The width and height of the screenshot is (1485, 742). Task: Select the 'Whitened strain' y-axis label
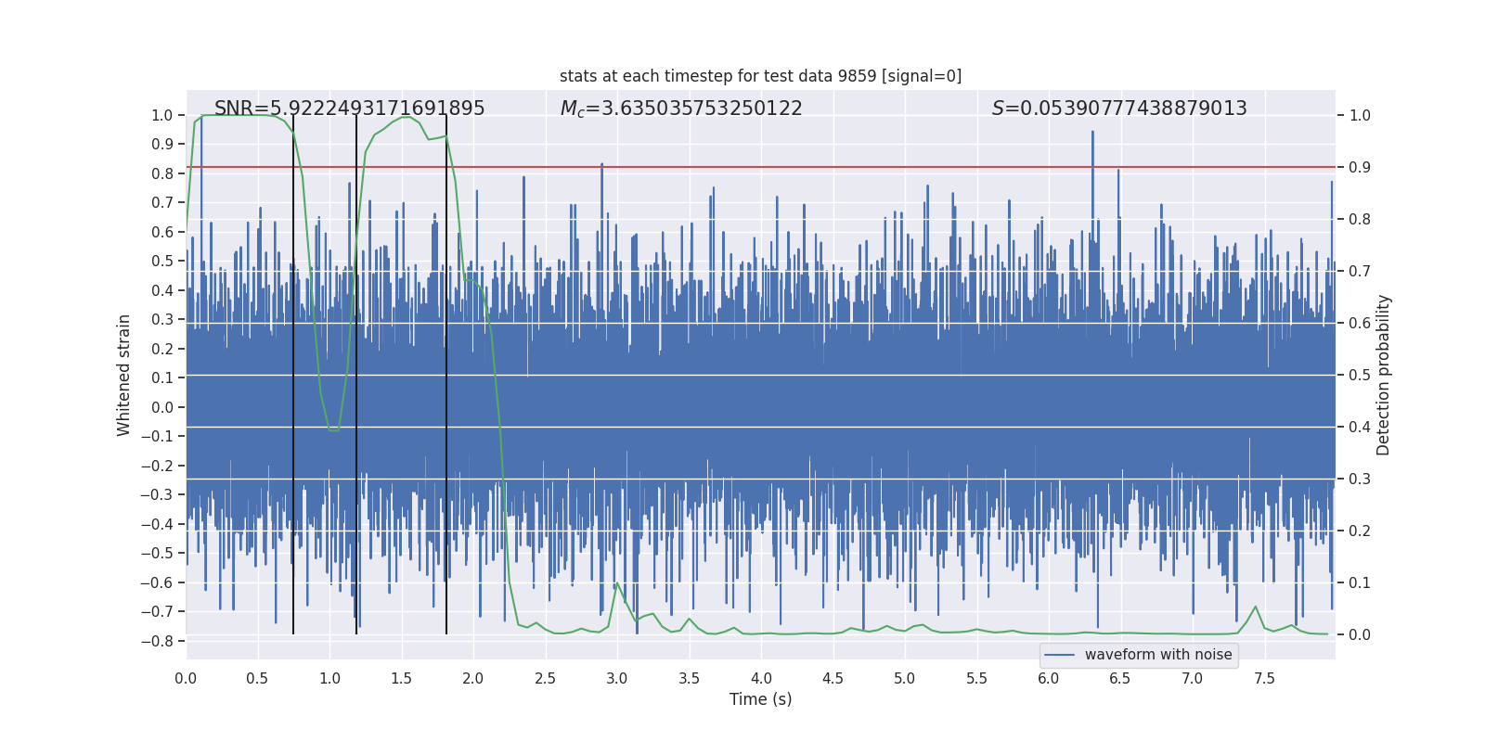click(124, 375)
